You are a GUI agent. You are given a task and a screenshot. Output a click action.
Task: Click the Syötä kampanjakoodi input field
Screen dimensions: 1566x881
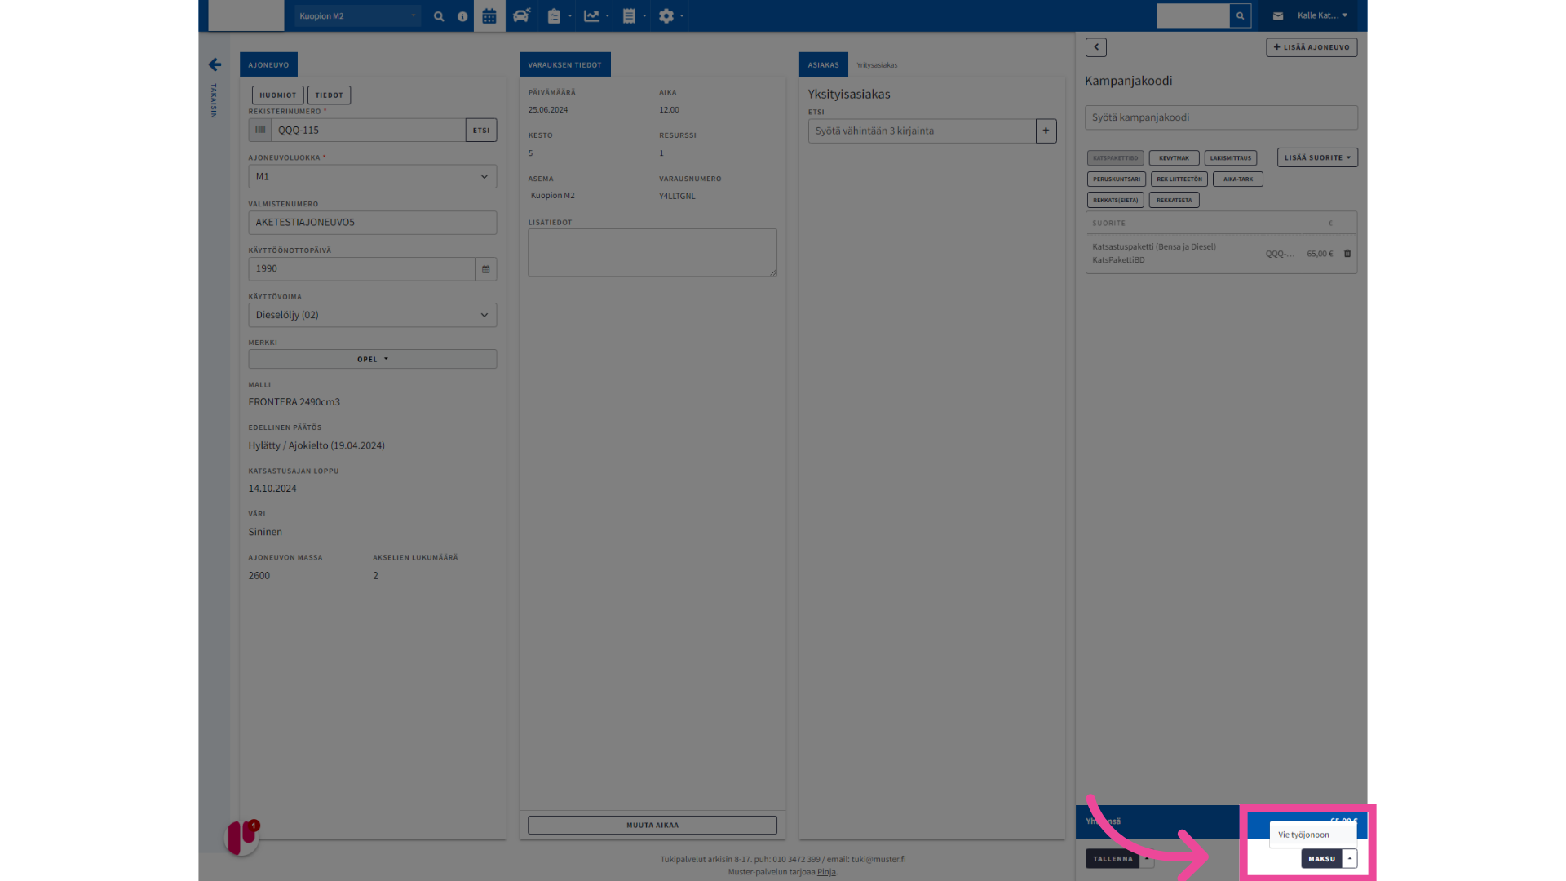(x=1221, y=117)
